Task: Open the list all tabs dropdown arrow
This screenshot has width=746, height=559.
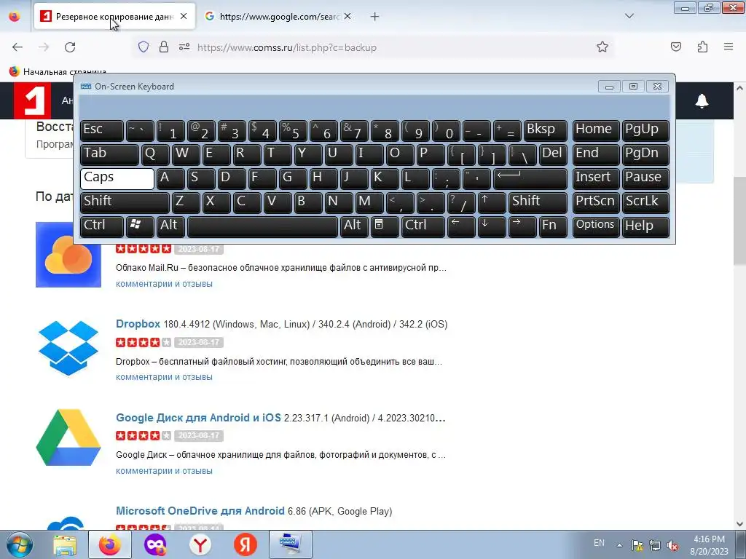Action: (x=629, y=16)
